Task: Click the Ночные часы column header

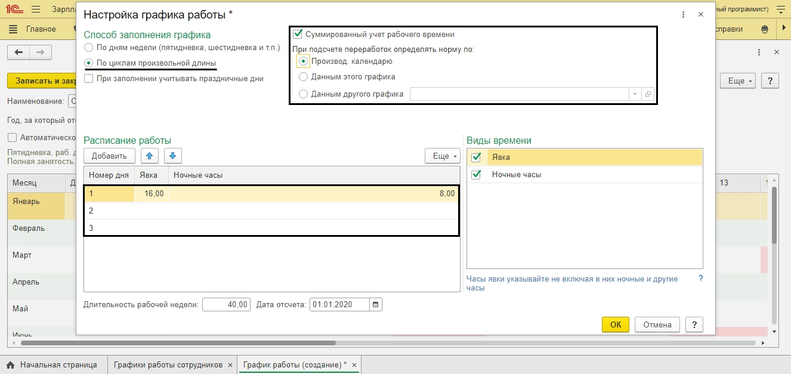Action: 314,175
